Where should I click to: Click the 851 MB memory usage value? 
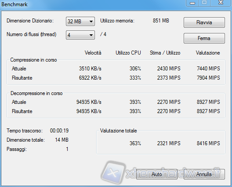point(161,21)
